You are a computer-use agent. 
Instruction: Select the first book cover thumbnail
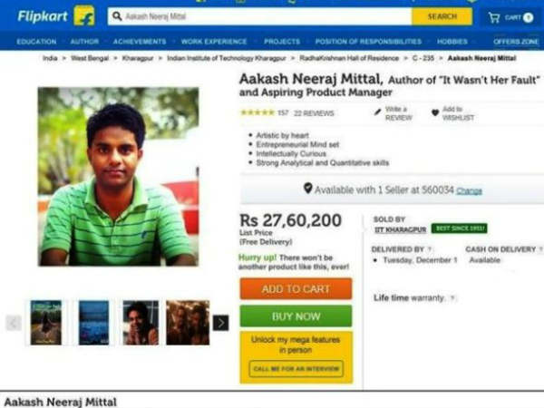46,323
